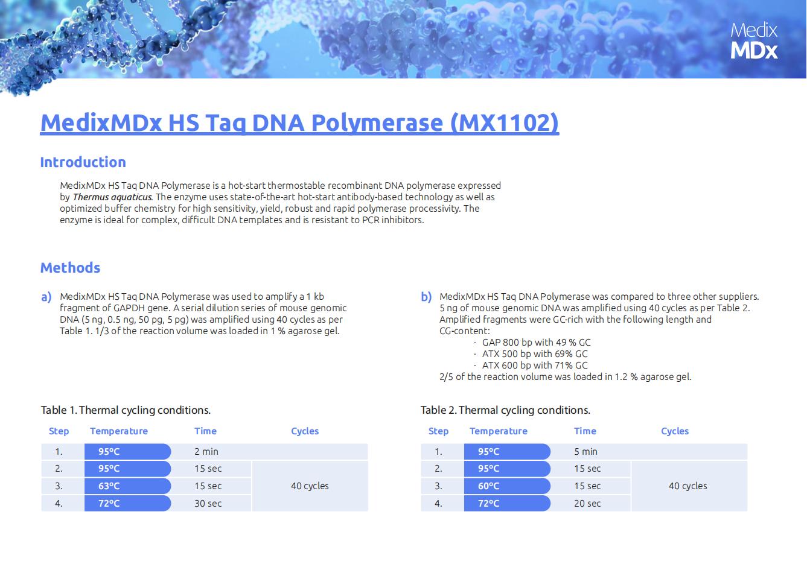Select the Methods section heading
Screen dimensions: 807x570
point(70,268)
